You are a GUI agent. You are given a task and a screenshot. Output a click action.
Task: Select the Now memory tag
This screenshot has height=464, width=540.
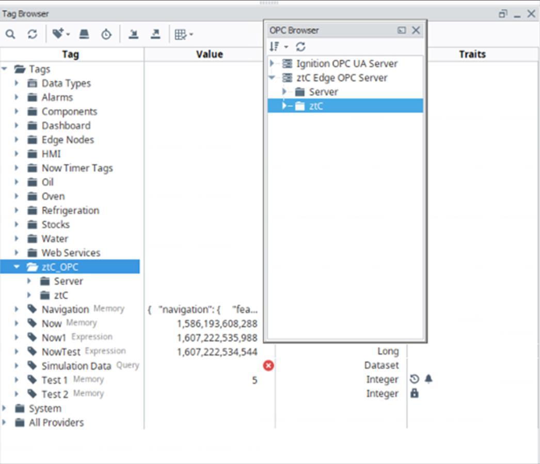52,323
